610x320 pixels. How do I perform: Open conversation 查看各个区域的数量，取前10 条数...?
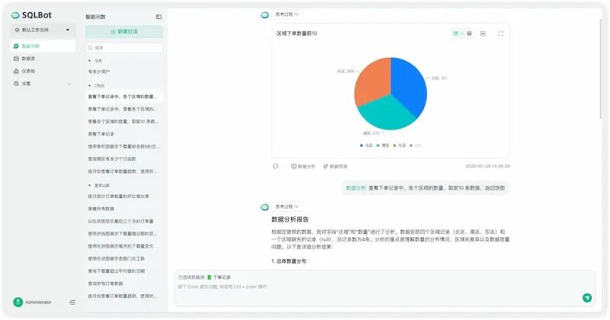[124, 121]
